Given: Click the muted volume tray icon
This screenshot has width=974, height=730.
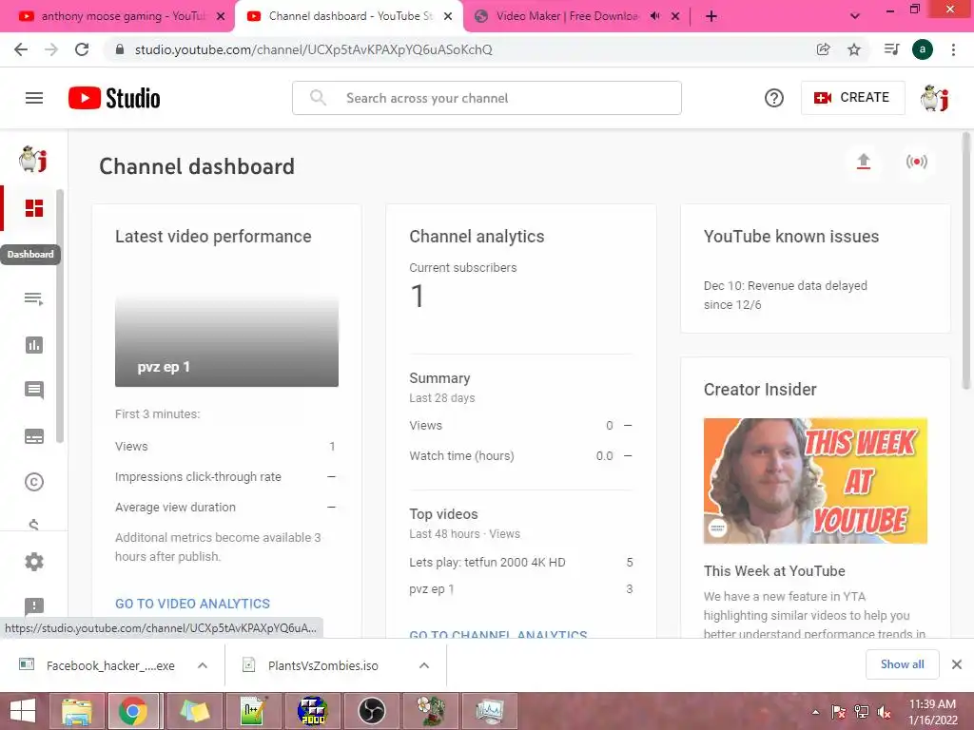Looking at the screenshot, I should click(884, 712).
